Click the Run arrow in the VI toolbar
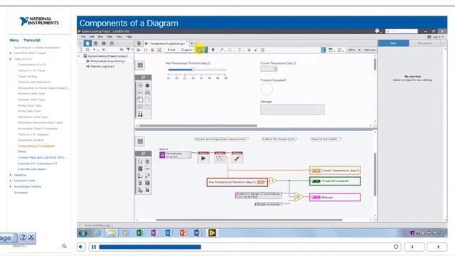The height and width of the screenshot is (256, 455). point(139,50)
